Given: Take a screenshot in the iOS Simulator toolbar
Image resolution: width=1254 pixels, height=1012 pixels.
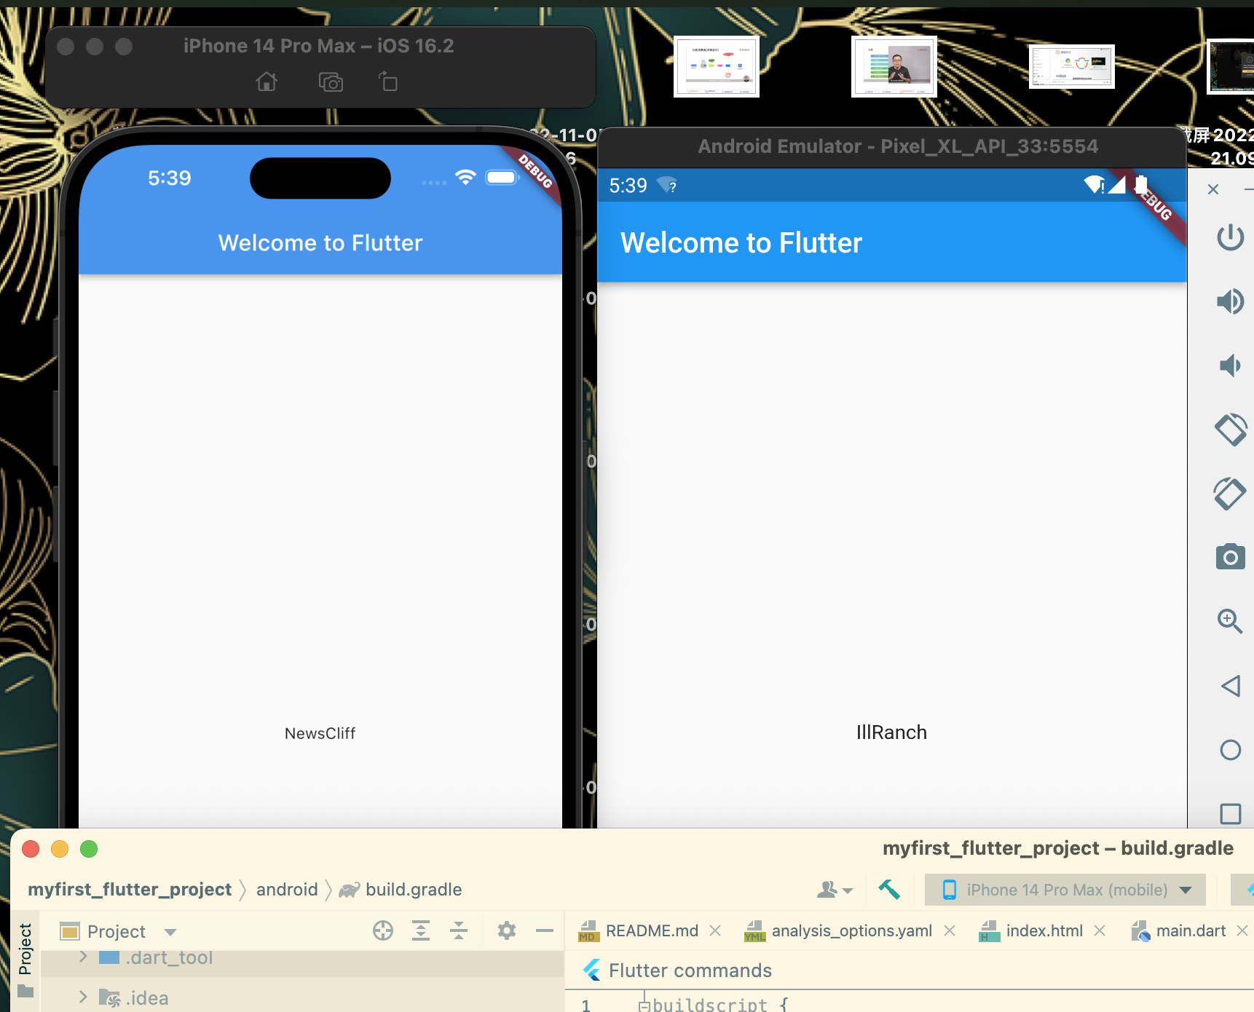Looking at the screenshot, I should (331, 82).
